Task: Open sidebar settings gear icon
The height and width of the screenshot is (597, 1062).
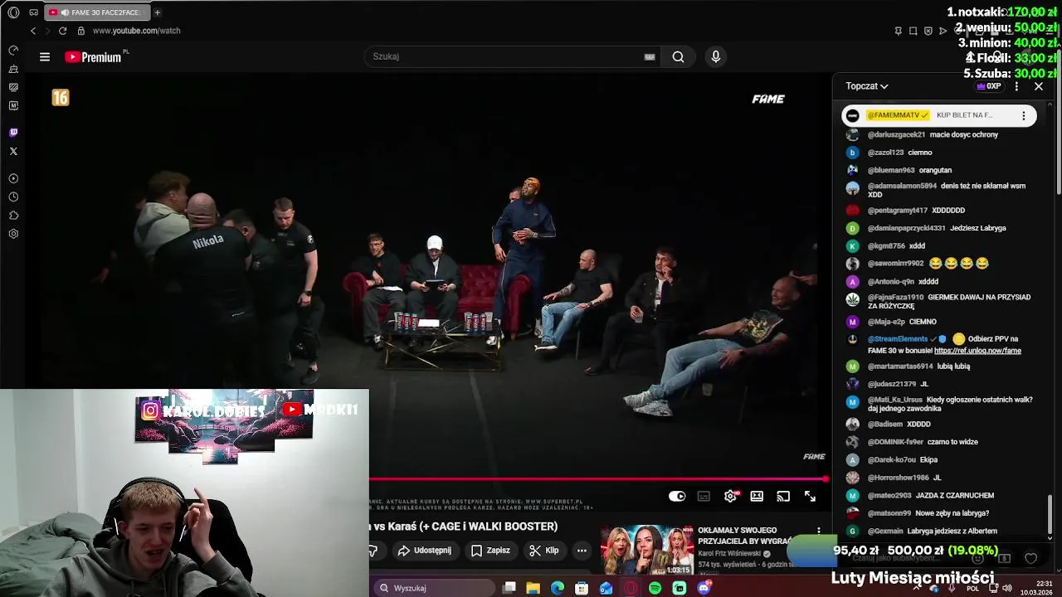Action: point(13,234)
